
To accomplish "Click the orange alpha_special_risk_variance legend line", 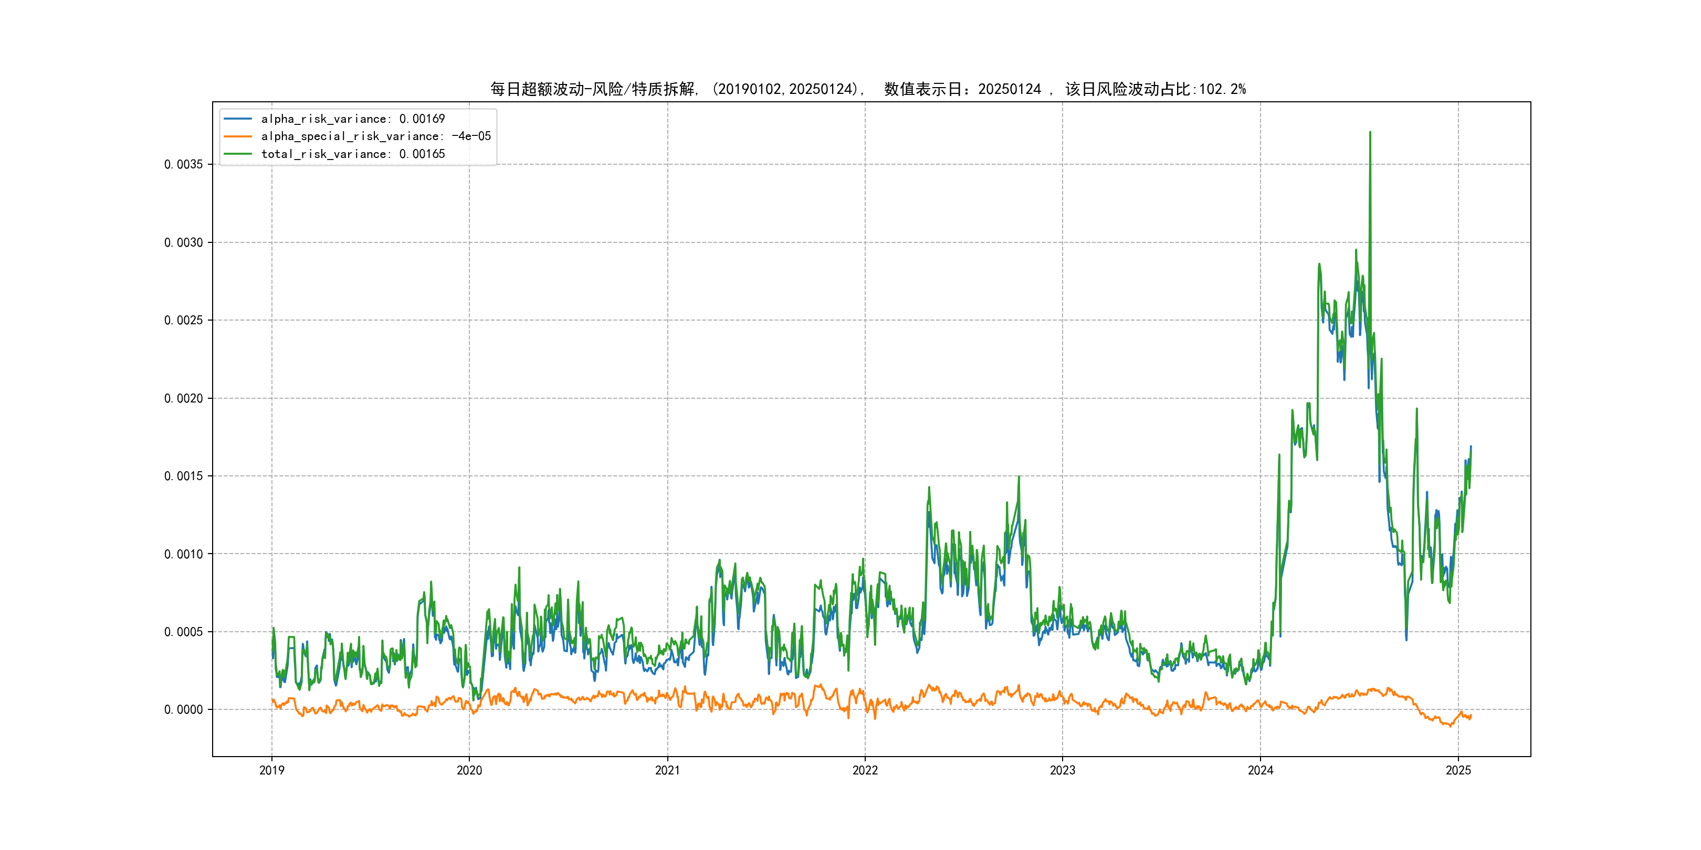I will tap(238, 136).
